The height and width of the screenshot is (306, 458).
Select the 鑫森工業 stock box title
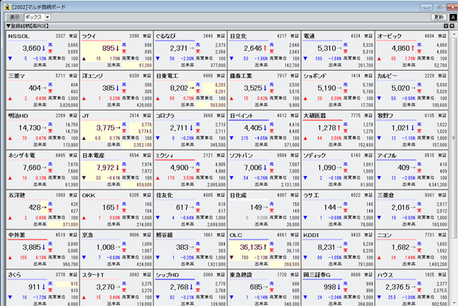241,76
